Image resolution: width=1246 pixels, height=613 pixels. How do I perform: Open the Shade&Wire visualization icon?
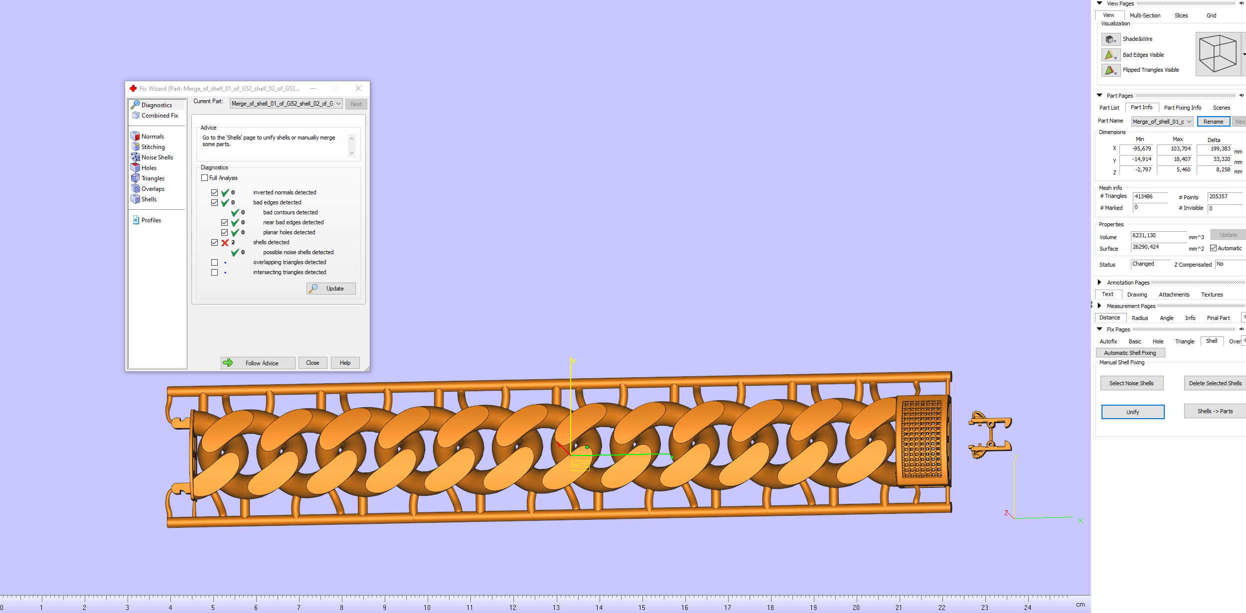[x=1110, y=39]
